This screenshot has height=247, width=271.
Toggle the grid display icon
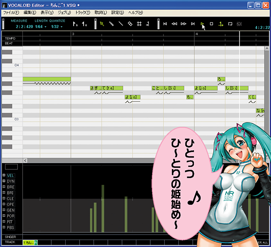pyautogui.click(x=139, y=24)
